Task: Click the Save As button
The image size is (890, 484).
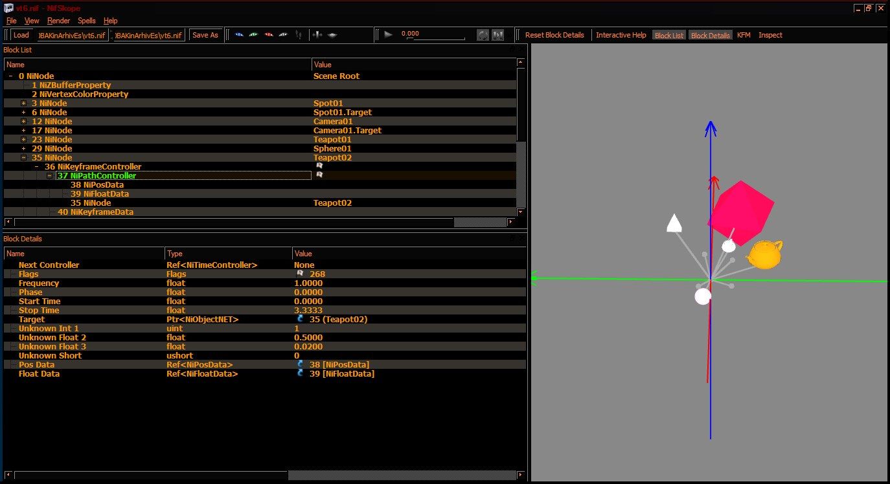Action: tap(205, 35)
